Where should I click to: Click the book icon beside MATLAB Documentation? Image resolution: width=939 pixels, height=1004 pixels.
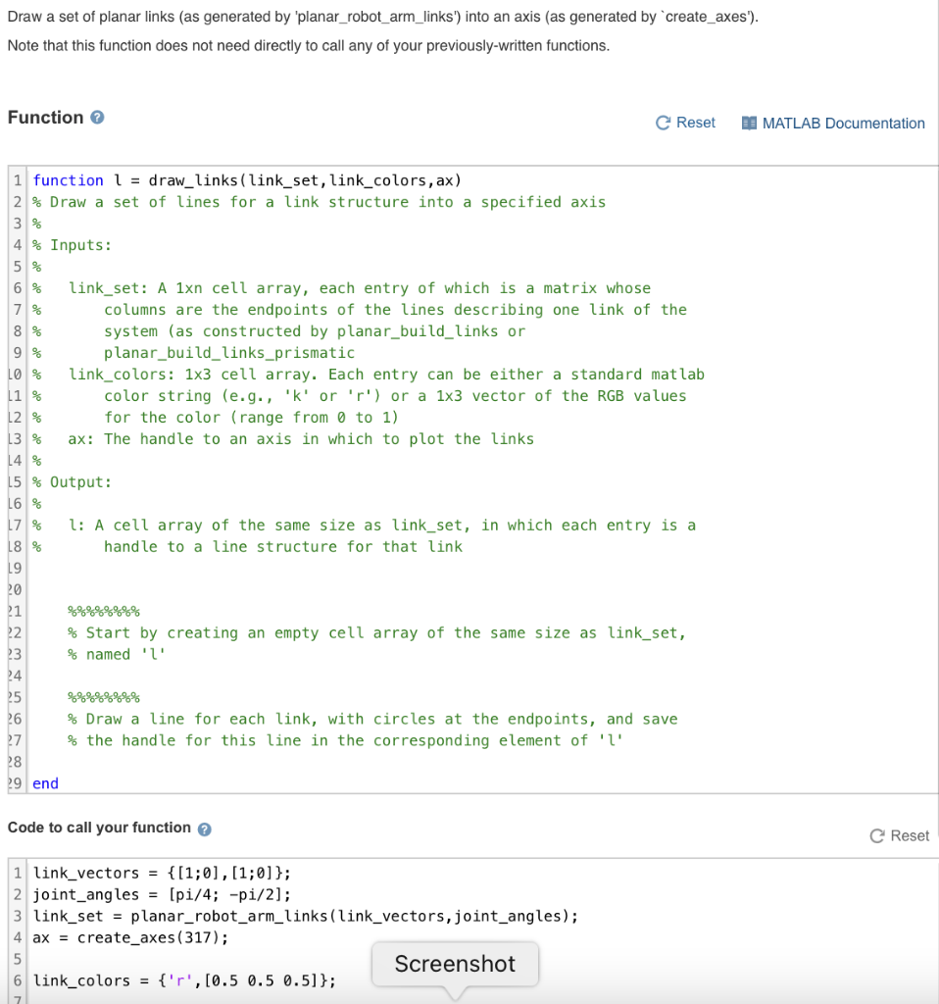click(x=750, y=123)
